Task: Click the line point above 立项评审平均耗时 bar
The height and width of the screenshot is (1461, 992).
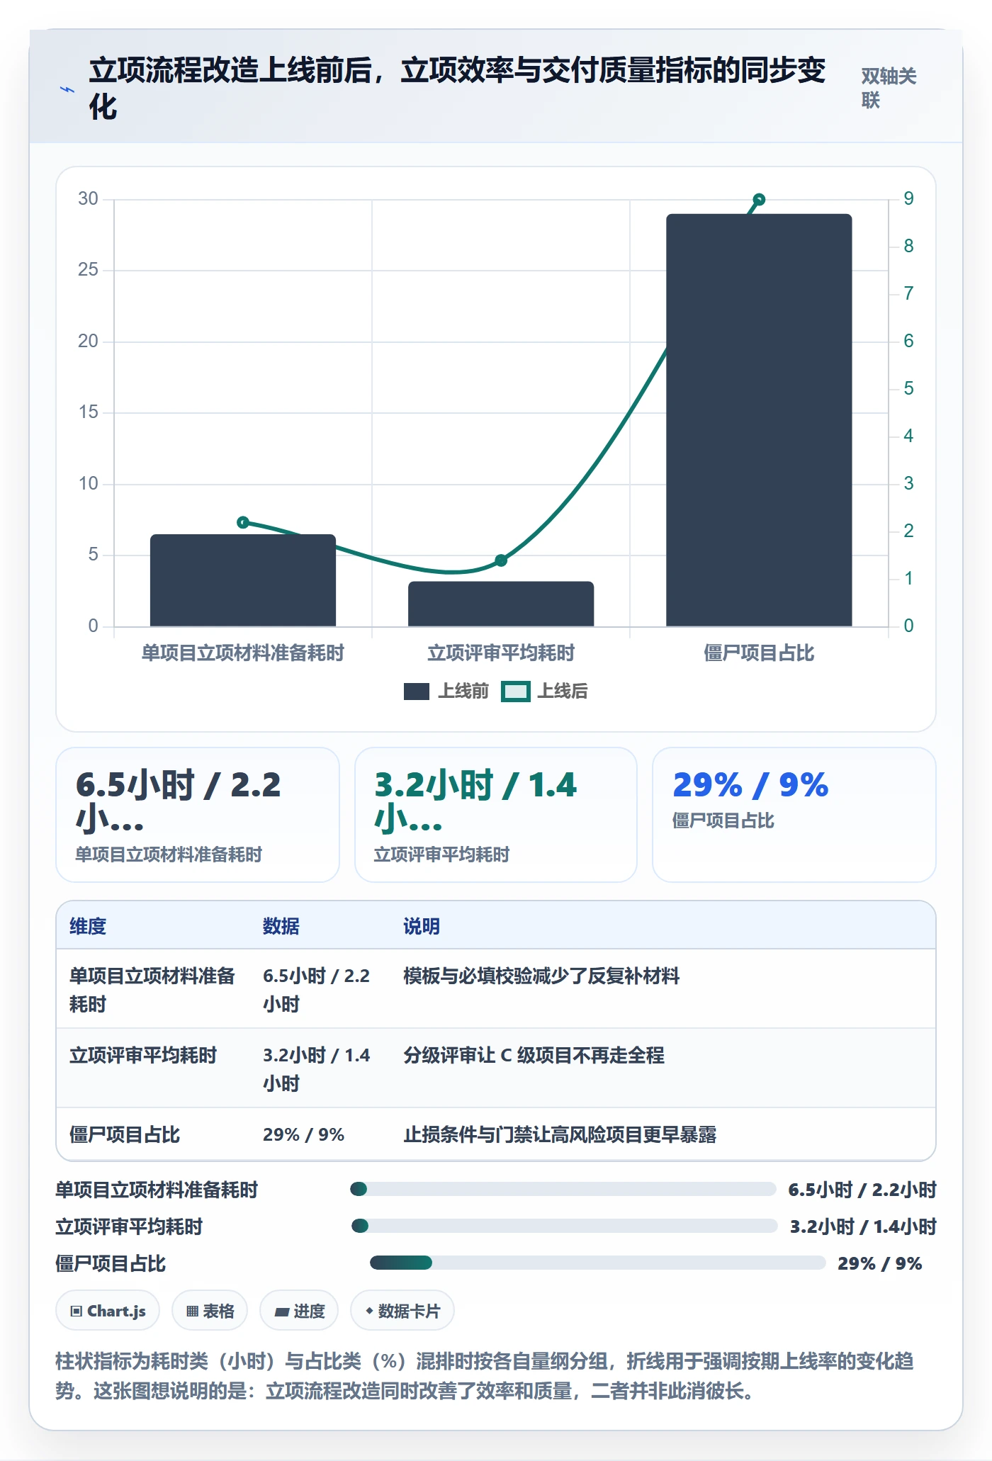Action: (x=501, y=560)
